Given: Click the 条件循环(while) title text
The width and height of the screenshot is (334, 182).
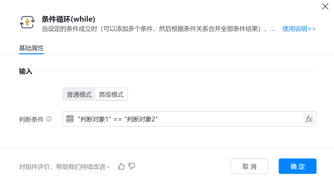Looking at the screenshot, I should [x=68, y=19].
